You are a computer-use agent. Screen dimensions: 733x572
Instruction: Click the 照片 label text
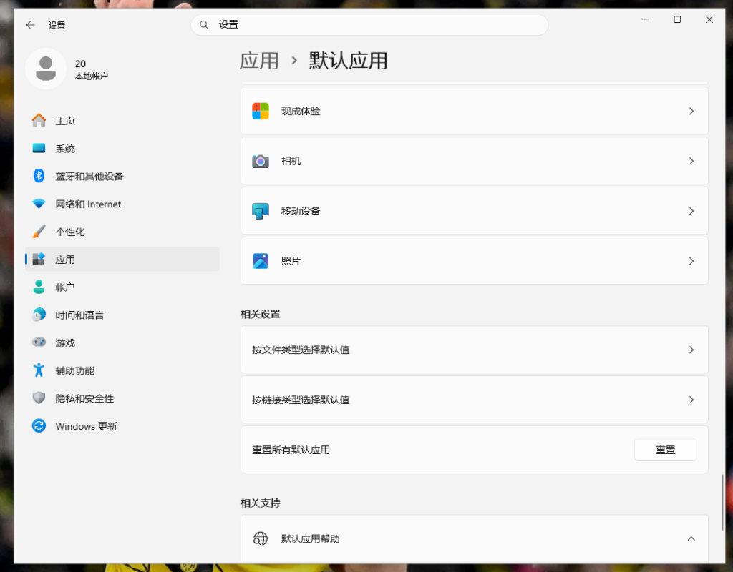tap(291, 261)
